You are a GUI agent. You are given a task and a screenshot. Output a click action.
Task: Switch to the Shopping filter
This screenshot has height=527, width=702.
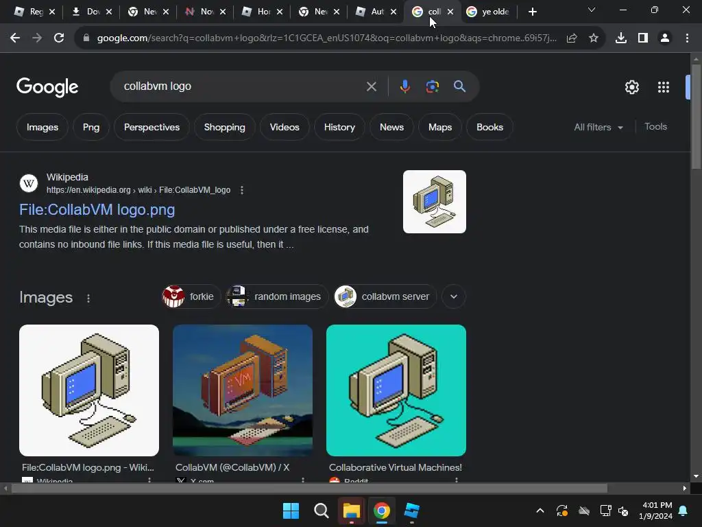pos(225,127)
